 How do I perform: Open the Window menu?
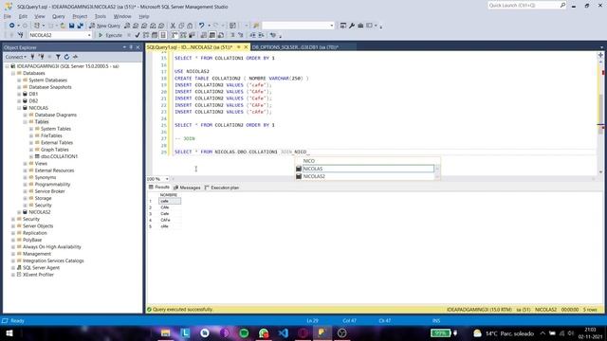click(122, 16)
